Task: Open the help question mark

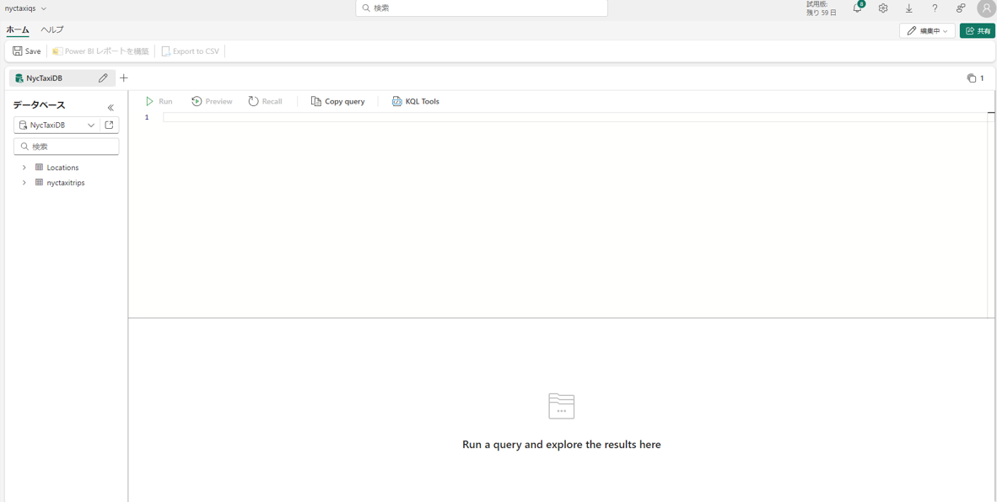Action: [934, 8]
